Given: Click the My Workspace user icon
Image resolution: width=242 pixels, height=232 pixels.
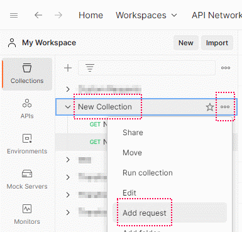Looking at the screenshot, I should pos(12,43).
